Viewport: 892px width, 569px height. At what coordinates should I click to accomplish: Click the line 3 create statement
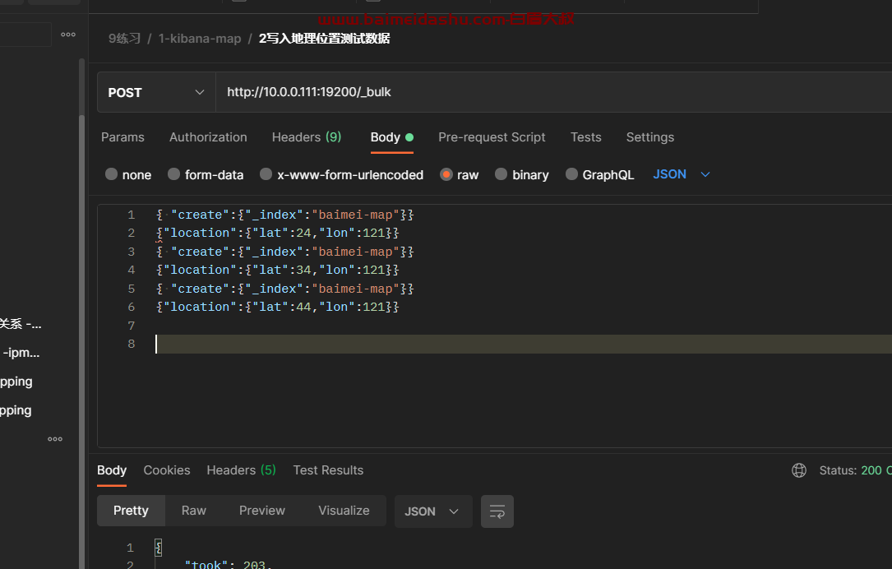[x=285, y=252]
